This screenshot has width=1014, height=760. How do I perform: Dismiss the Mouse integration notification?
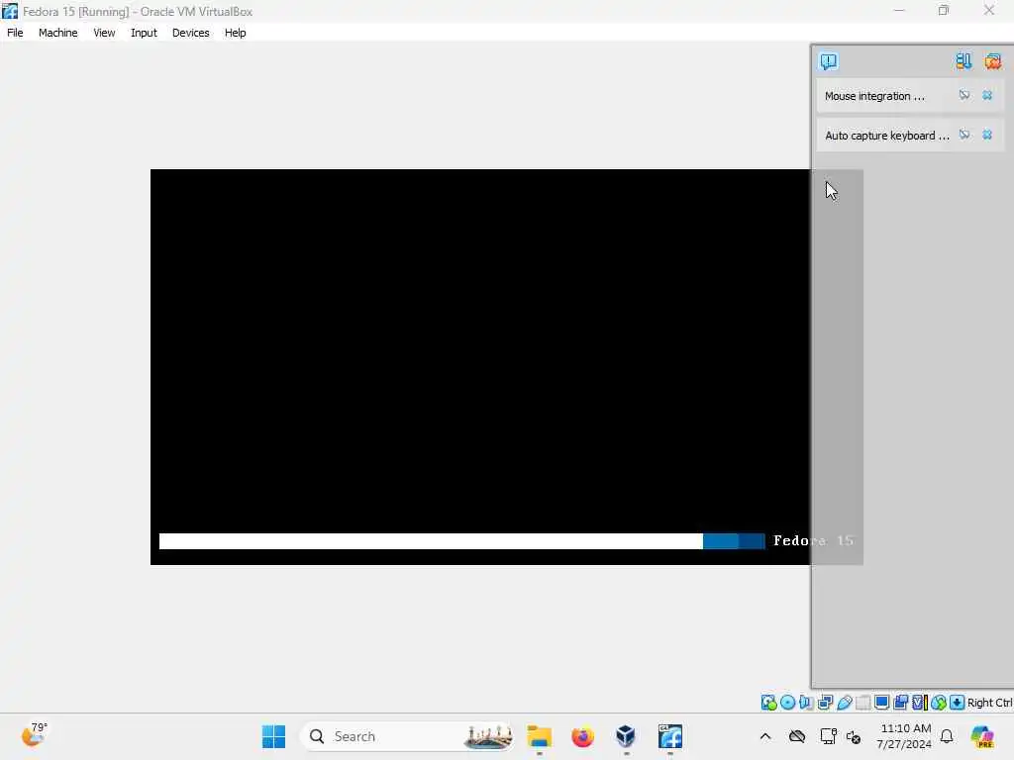click(x=987, y=96)
